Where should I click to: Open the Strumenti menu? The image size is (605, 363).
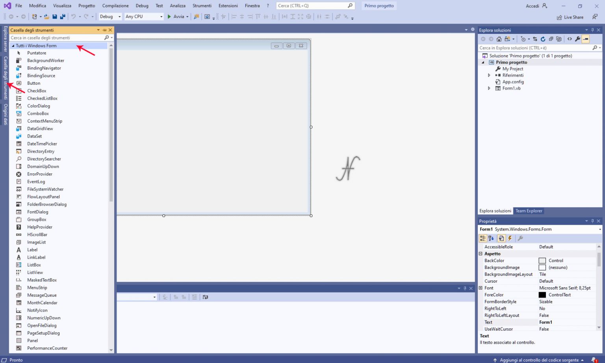coord(202,6)
